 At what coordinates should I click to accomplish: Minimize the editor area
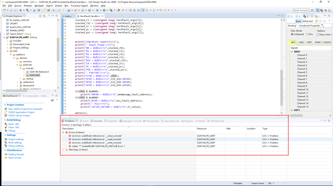pos(278,16)
